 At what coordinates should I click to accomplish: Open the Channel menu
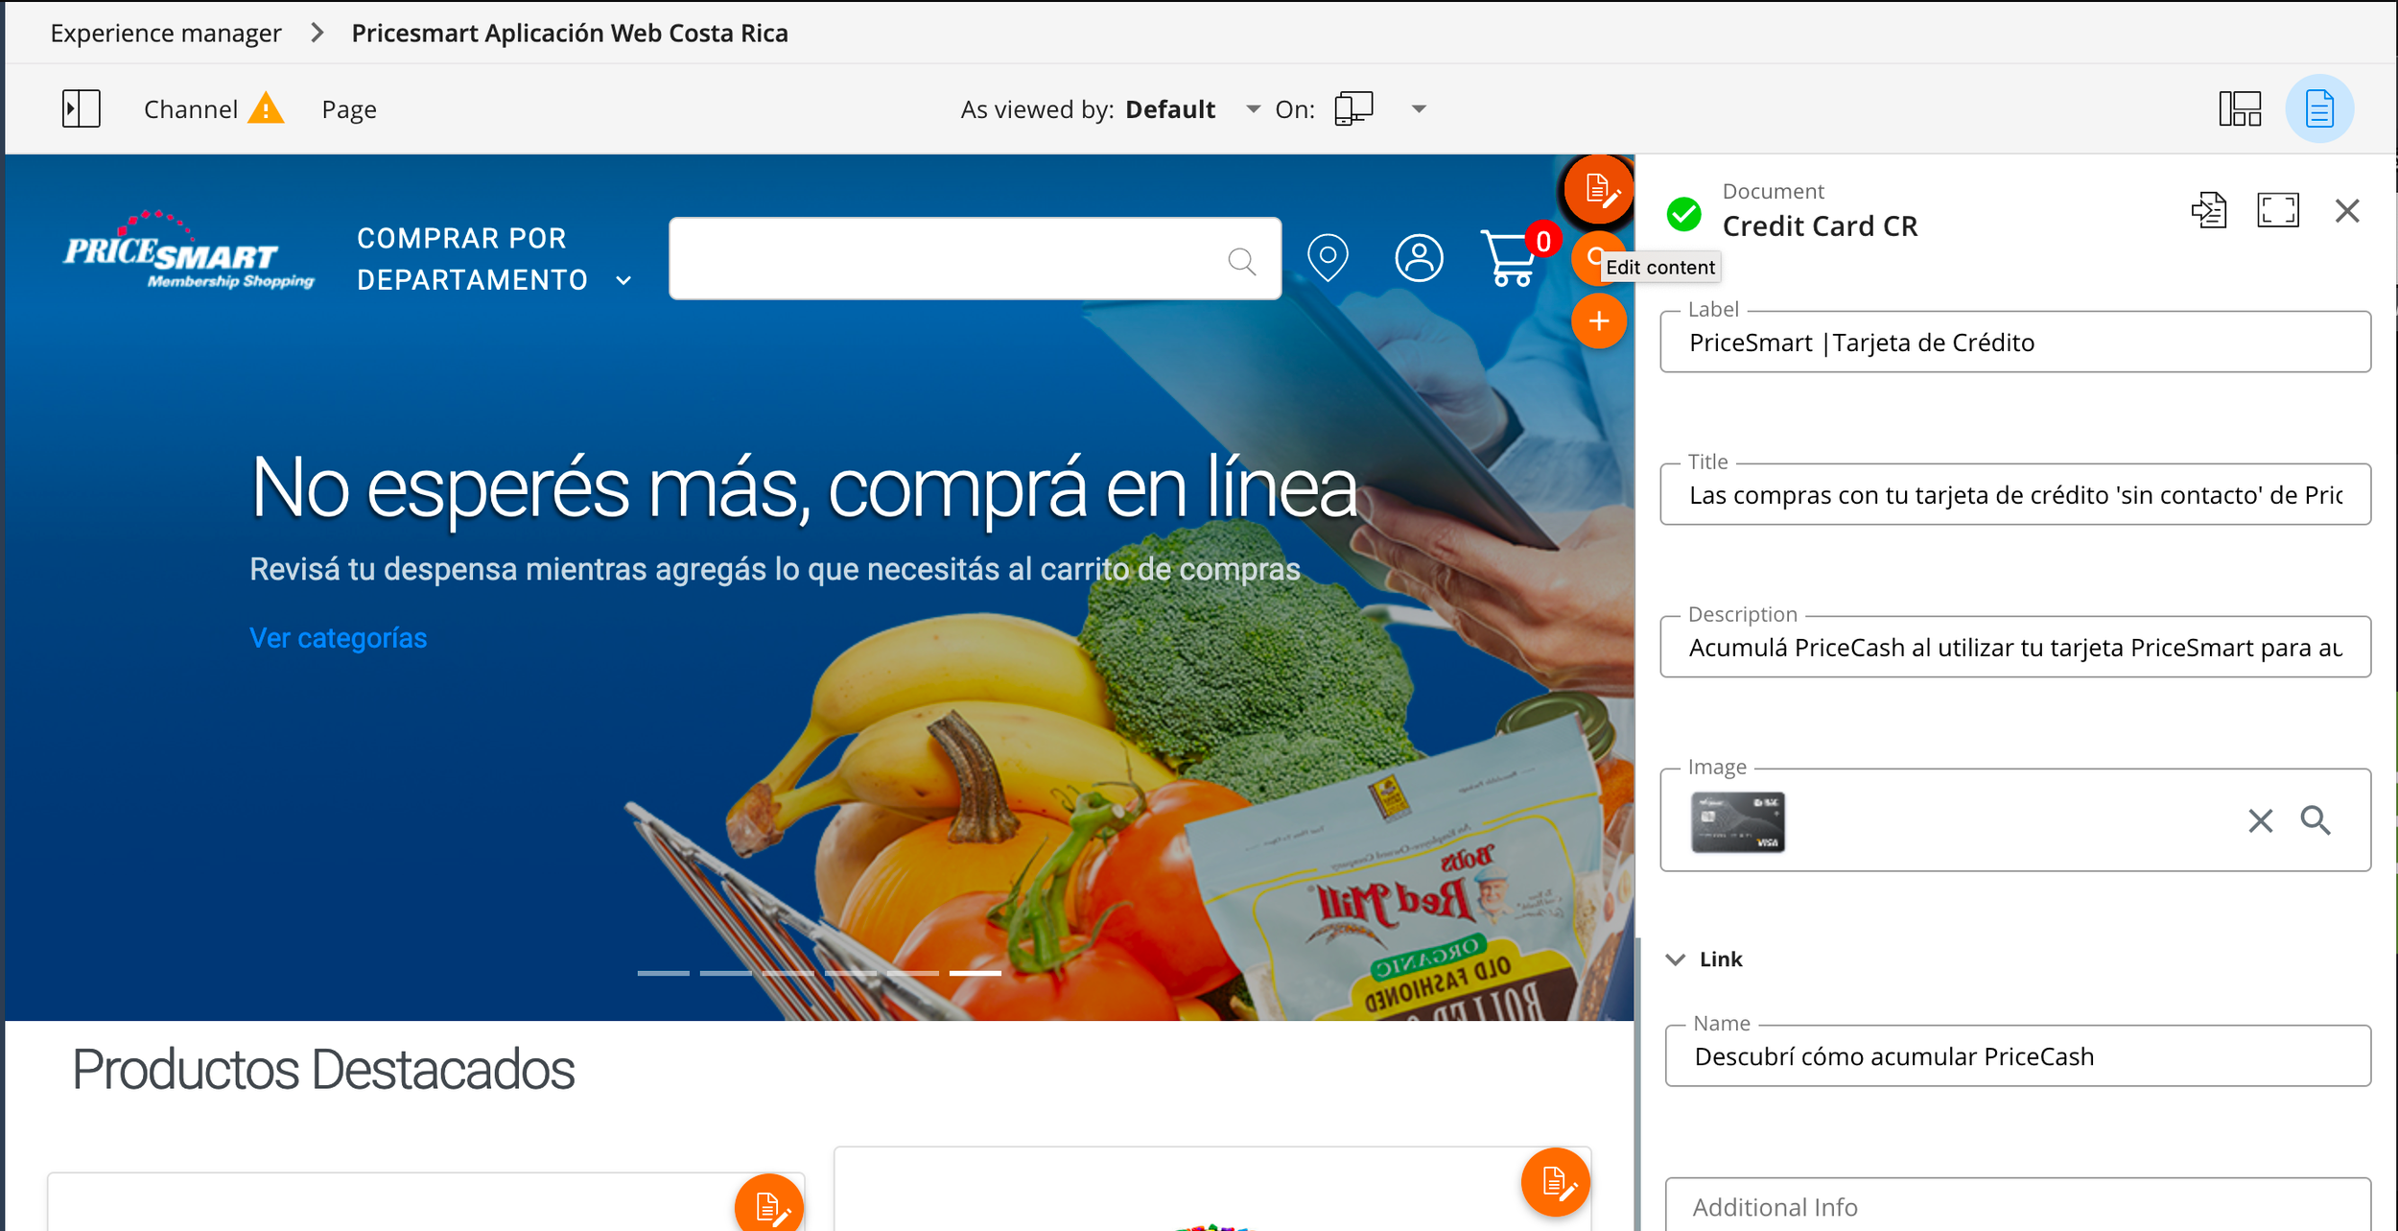coord(191,109)
